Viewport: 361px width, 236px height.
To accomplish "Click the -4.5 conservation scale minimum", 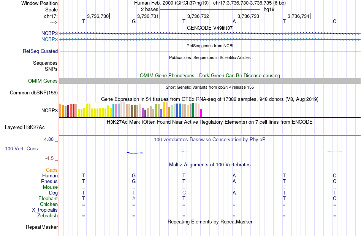I will [x=49, y=158].
